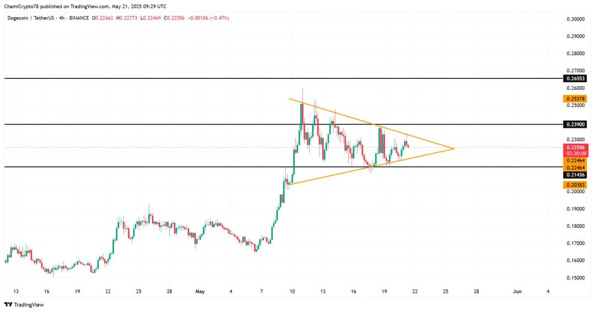Click the 0.30000 tick on price axis
595x312 pixels.
(x=575, y=19)
